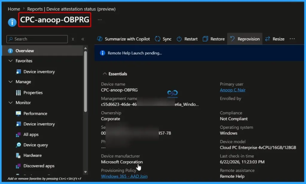Open Windows 365 - AAD Join policy link
Screen dimensions: 306x184
pyautogui.click(x=124, y=176)
